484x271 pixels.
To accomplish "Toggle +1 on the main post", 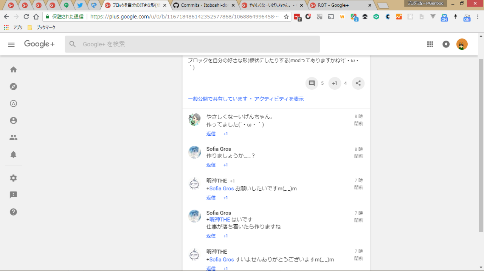I will (x=335, y=83).
